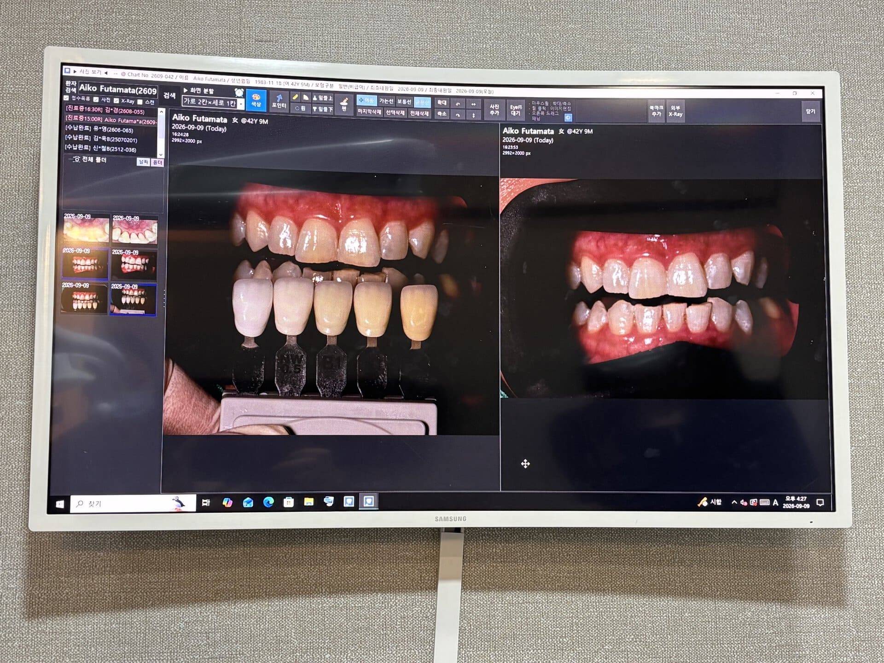
Task: Show hidden system tray icons
Action: pyautogui.click(x=734, y=502)
